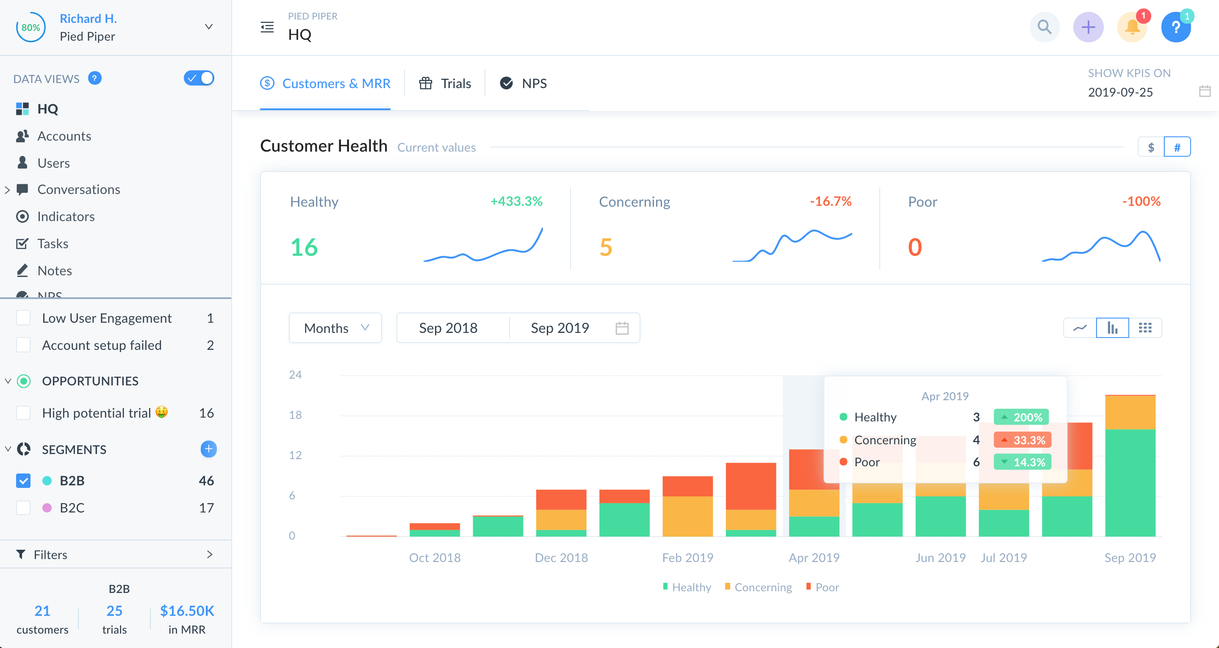This screenshot has width=1219, height=648.
Task: Click the purple plus add button
Action: (x=1088, y=28)
